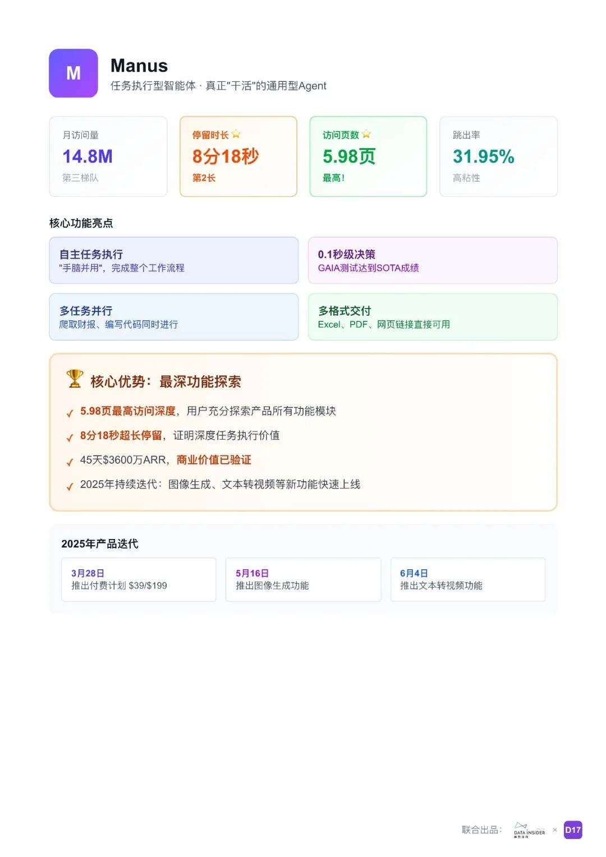Click the GAIA测试达到SOTA成绩 text
Screen dimensions: 606x857
(x=369, y=268)
